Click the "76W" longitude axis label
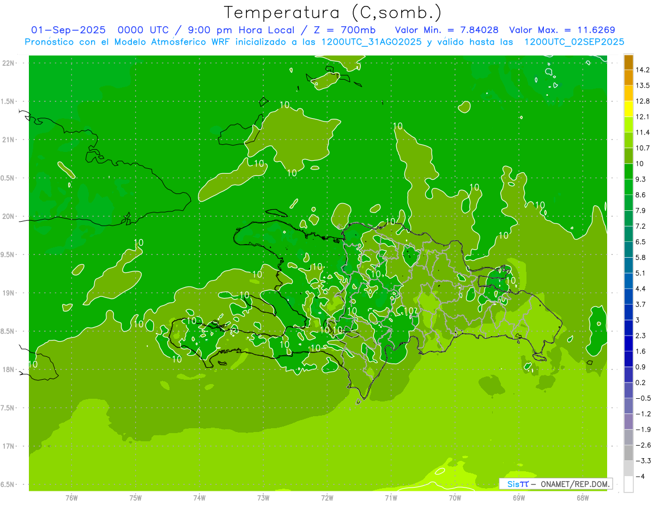 tap(71, 498)
